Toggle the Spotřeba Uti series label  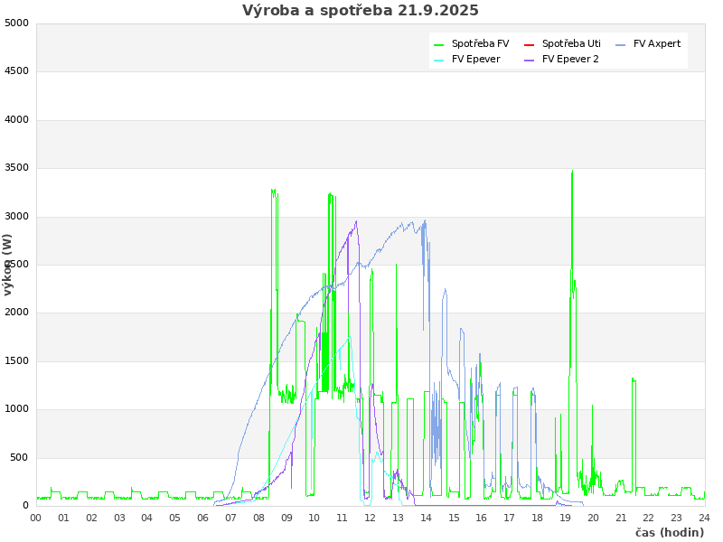click(571, 43)
